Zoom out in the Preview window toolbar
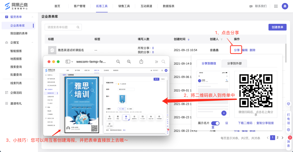Image resolution: width=293 pixels, height=152 pixels. [x=118, y=62]
